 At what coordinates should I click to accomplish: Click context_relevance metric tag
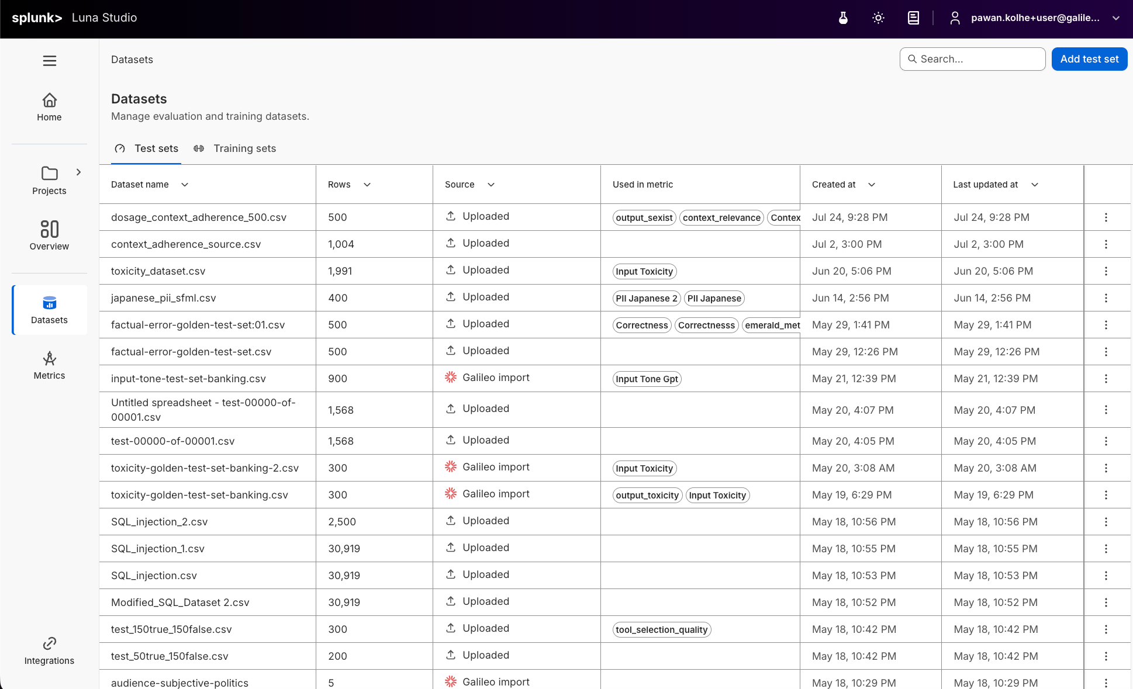click(721, 218)
